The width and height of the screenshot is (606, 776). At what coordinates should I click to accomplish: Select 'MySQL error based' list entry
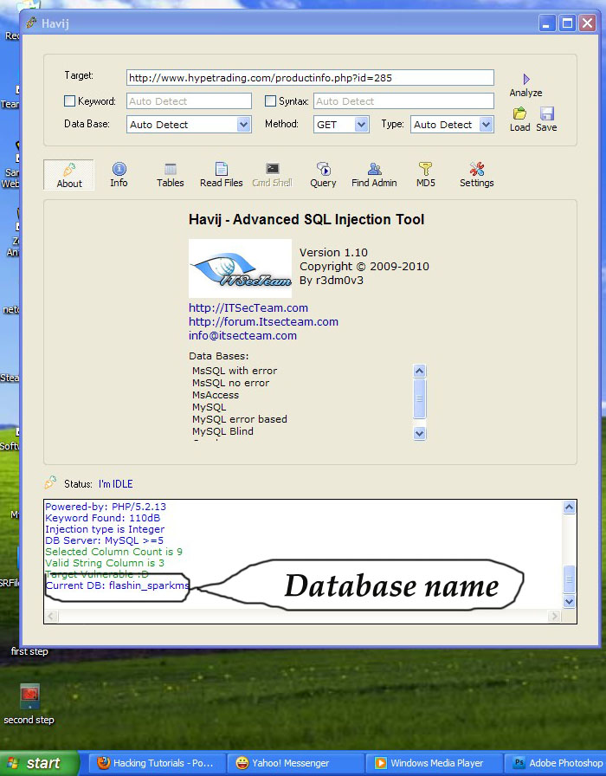[x=240, y=419]
